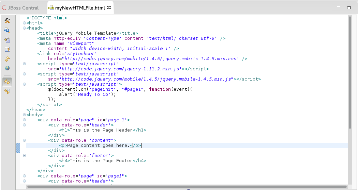Click the JBoss Central loading icon
Image resolution: width=358 pixels, height=190 pixels.
coord(4,8)
